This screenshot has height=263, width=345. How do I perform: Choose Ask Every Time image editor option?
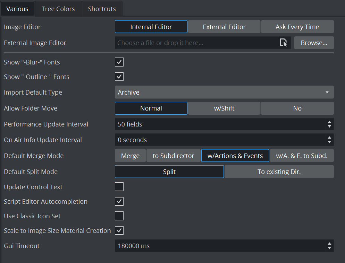tap(297, 27)
